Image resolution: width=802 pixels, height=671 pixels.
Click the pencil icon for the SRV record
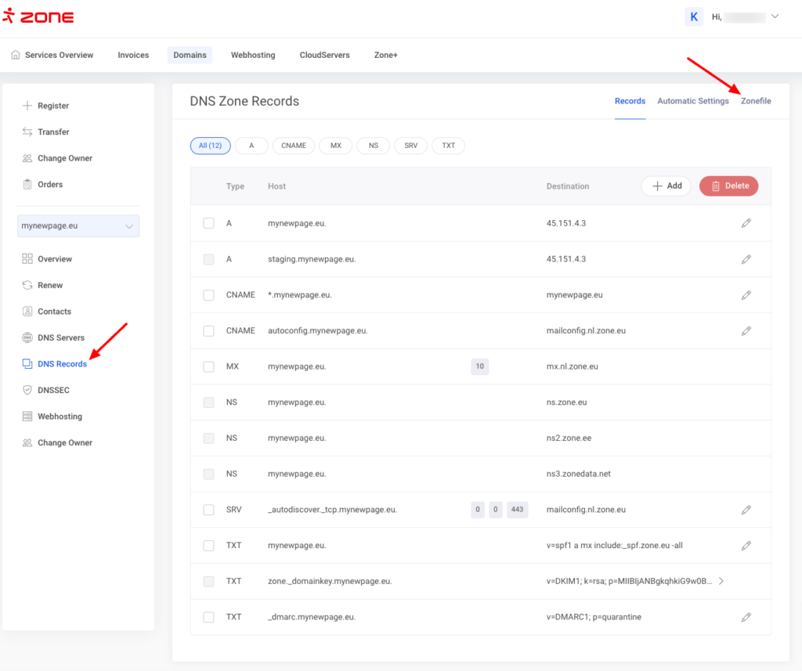tap(746, 510)
